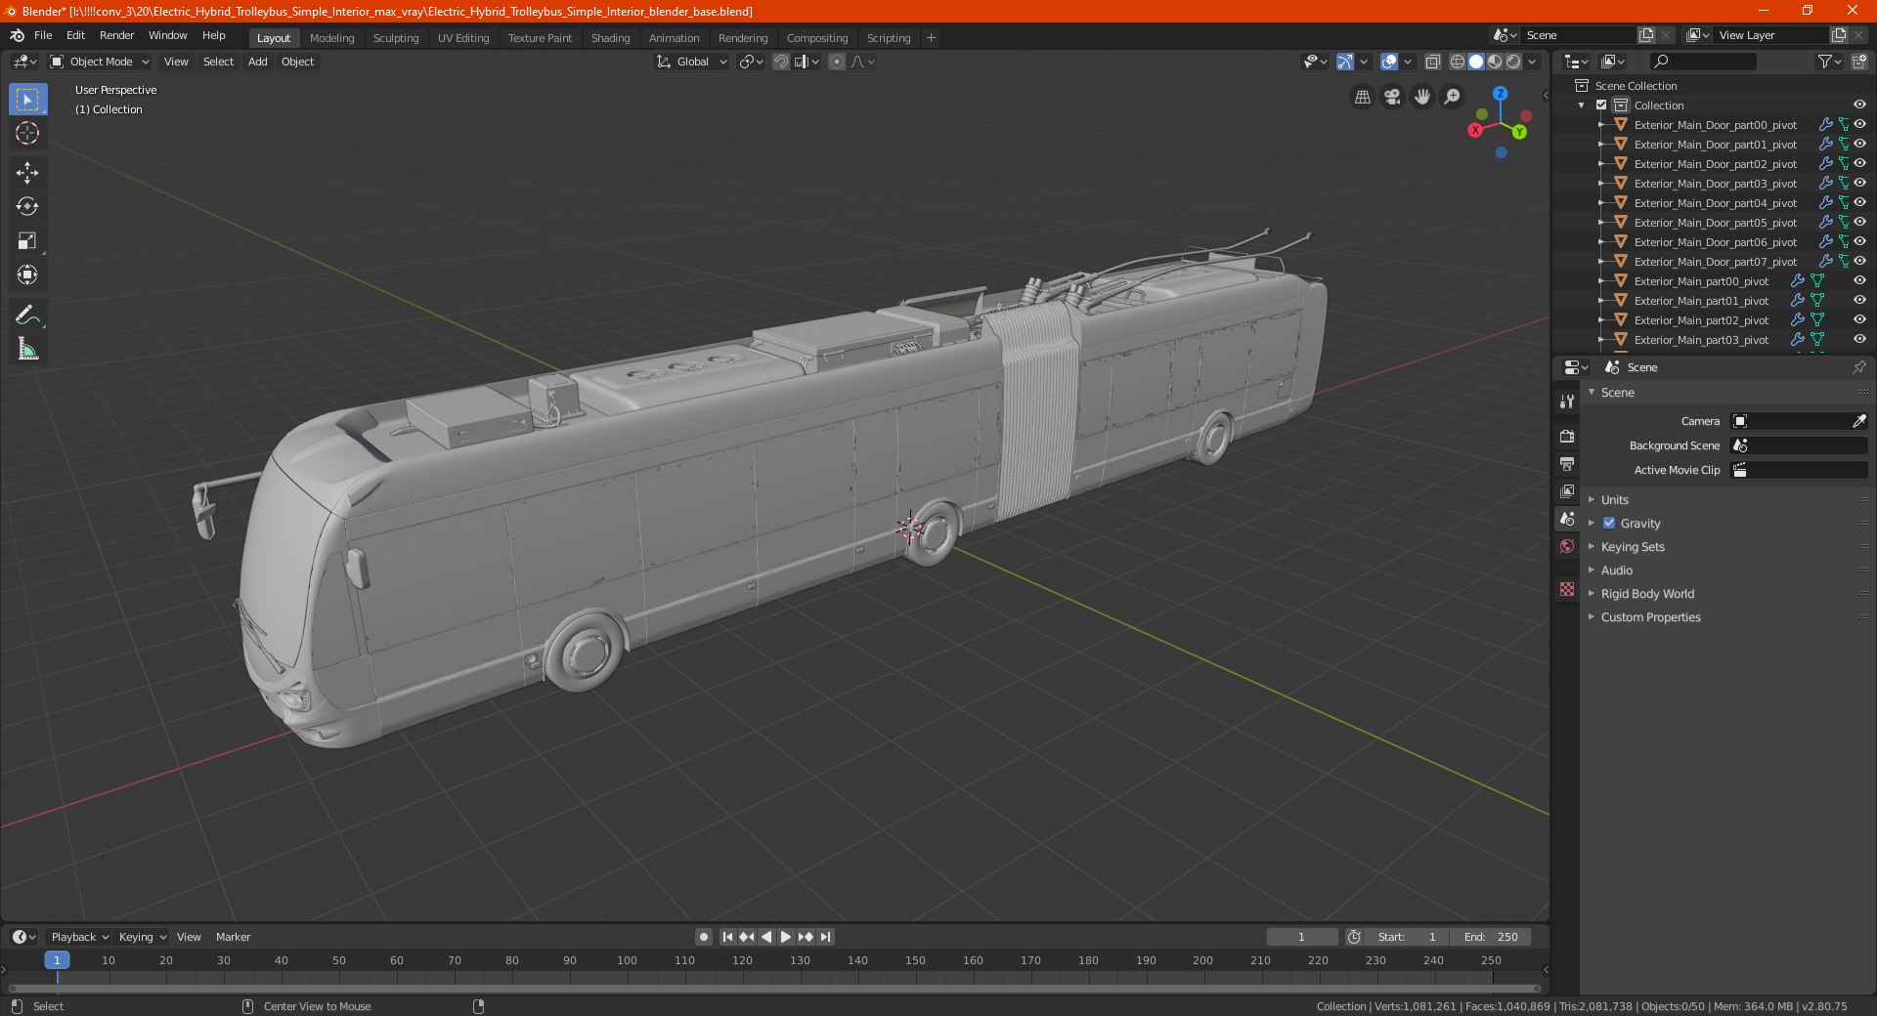Open Render properties tab
This screenshot has width=1877, height=1016.
pyautogui.click(x=1567, y=436)
